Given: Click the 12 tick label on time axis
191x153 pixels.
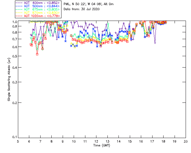Looking at the screenshot, I should tap(96, 142).
